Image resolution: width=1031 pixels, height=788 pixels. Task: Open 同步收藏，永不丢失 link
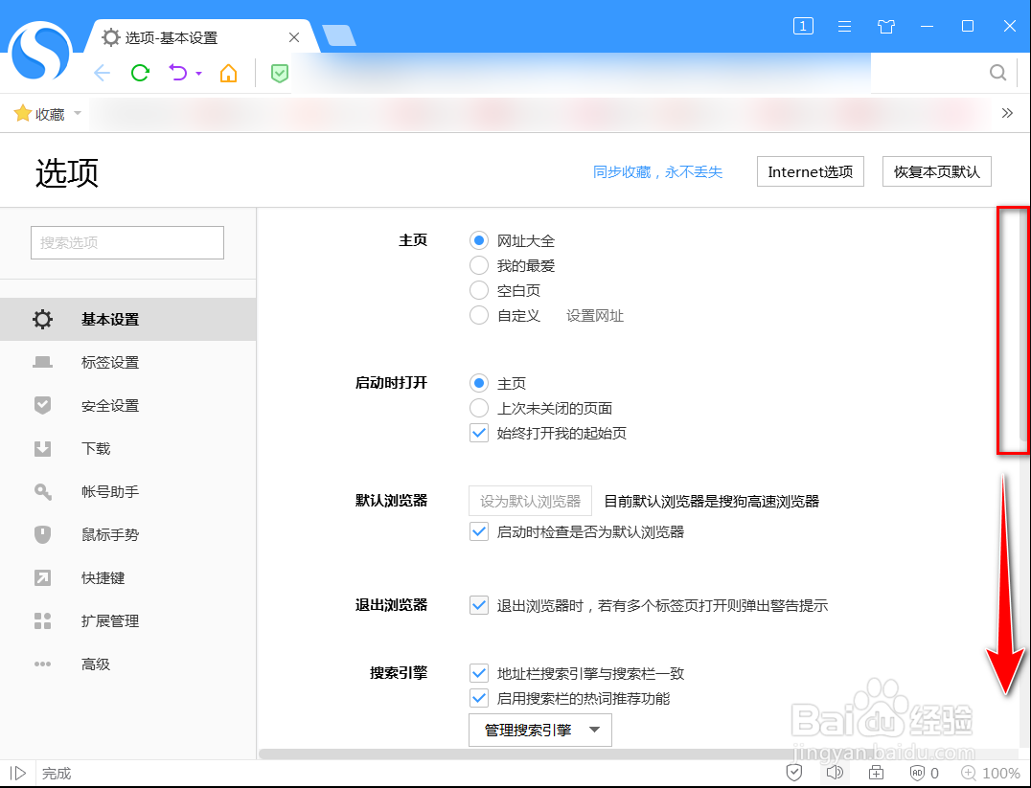point(657,172)
